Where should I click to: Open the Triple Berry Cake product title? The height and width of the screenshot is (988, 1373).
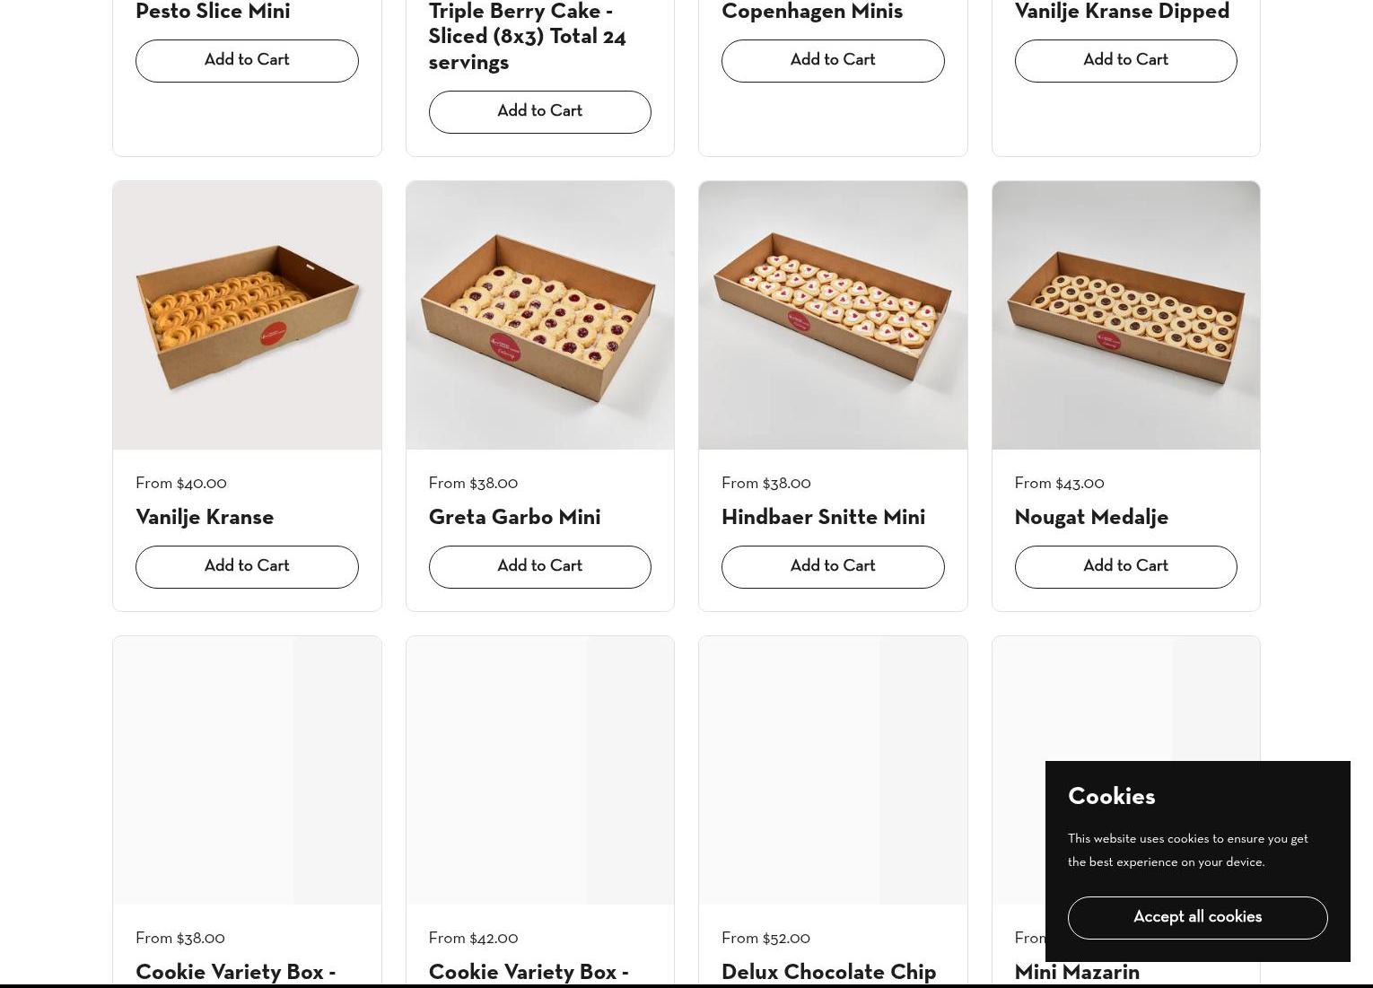pos(527,37)
